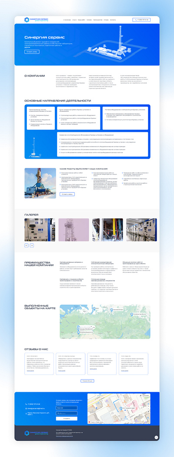Click the drilling rig photo beside works list

point(40,183)
